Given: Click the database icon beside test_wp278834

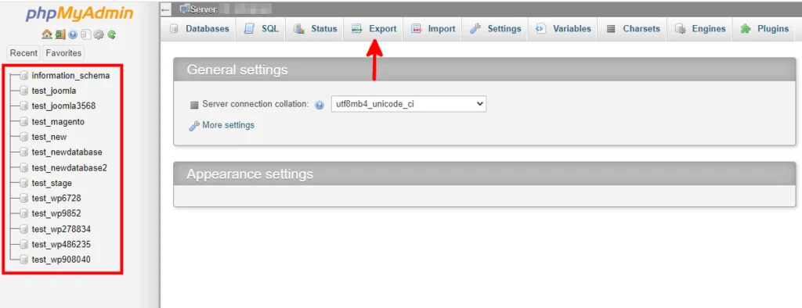Looking at the screenshot, I should 23,229.
